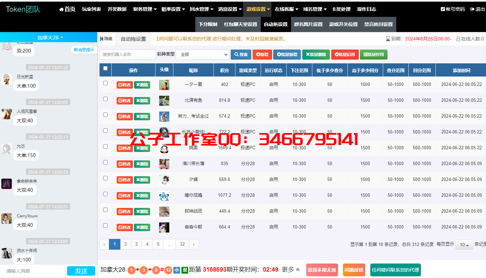Viewport: 486px width, 278px height.
Task: Focus the 搜索机器人名称 search field
Action: [127, 54]
